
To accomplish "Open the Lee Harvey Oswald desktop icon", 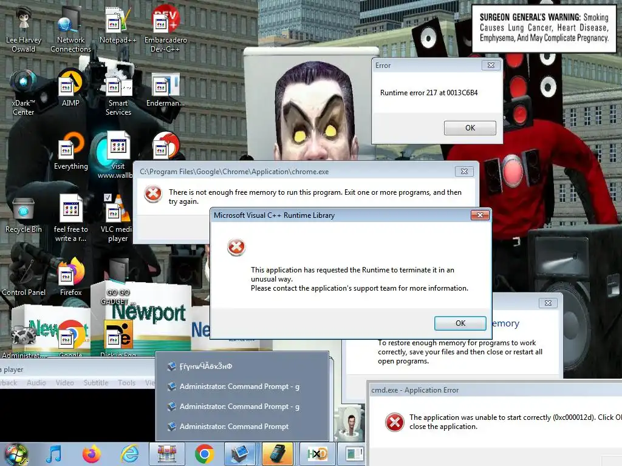I will pos(24,30).
